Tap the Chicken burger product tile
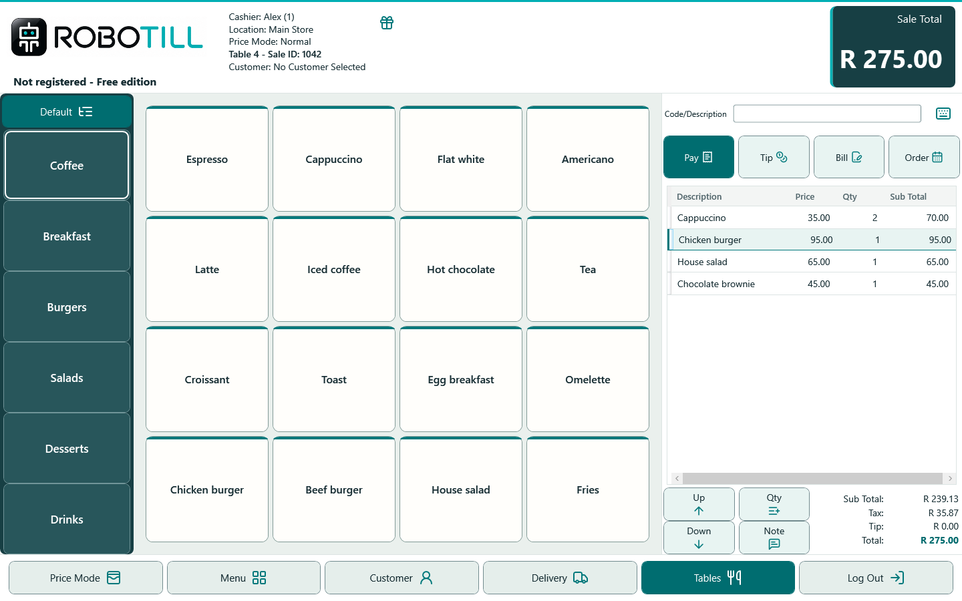Screen dimensions: 962x601 207,489
